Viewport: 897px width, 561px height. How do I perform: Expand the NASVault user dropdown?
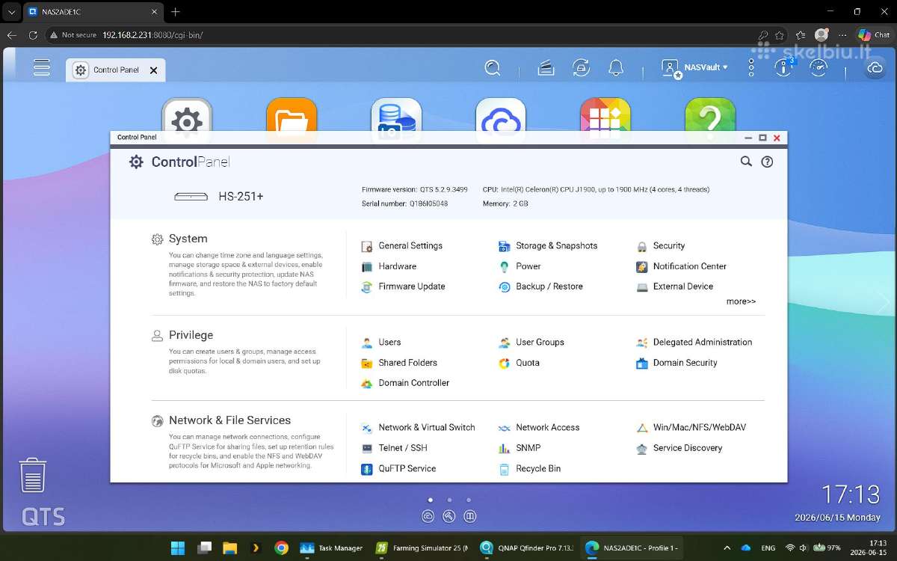tap(695, 68)
